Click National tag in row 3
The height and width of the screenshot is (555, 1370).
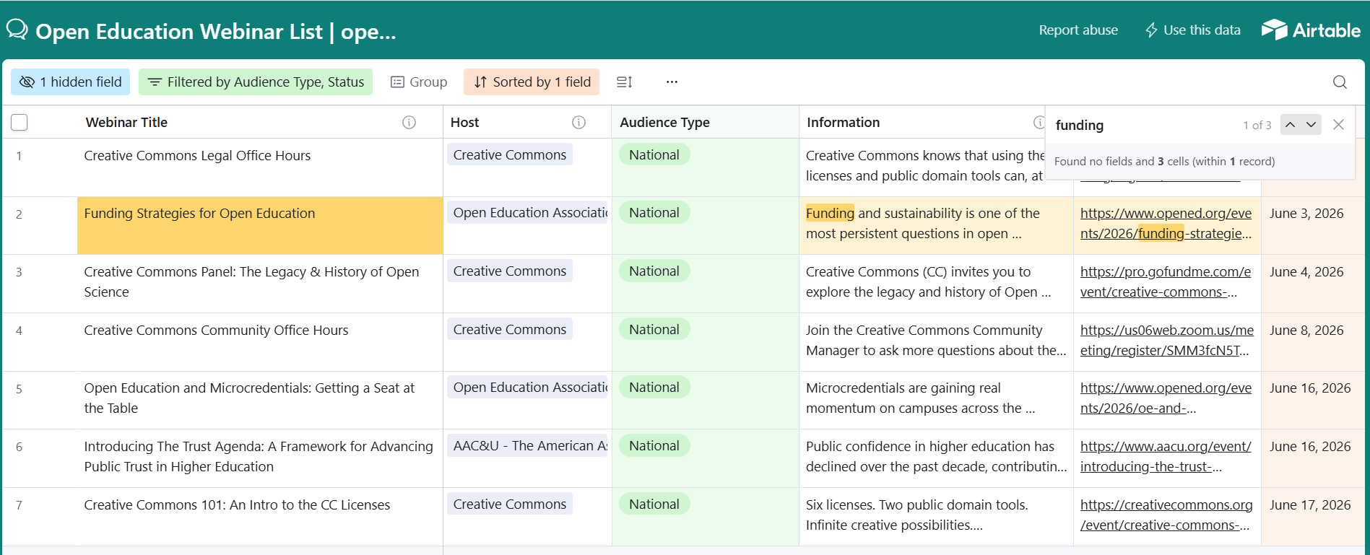[x=654, y=271]
